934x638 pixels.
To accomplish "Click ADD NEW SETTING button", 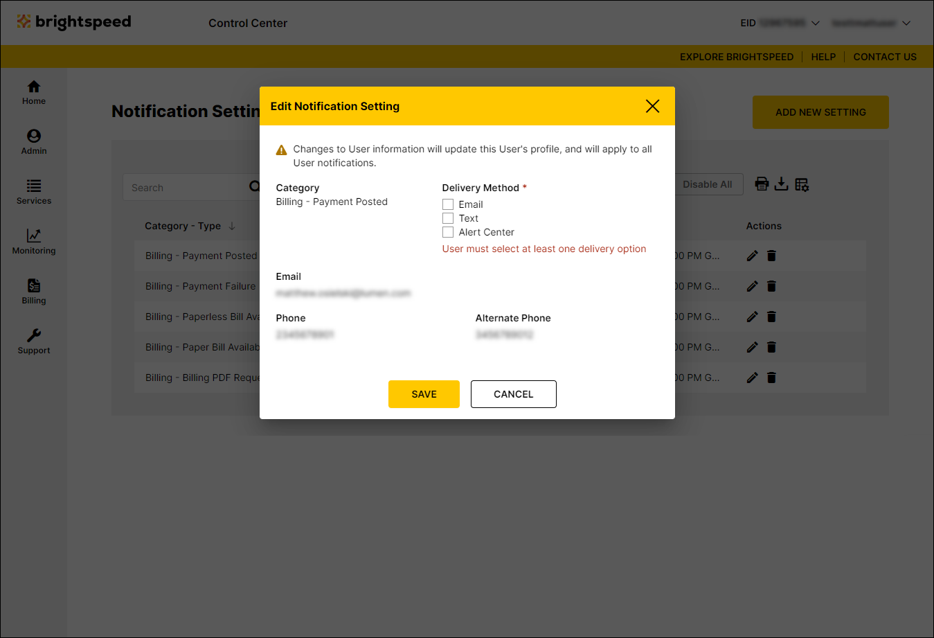I will pos(820,112).
